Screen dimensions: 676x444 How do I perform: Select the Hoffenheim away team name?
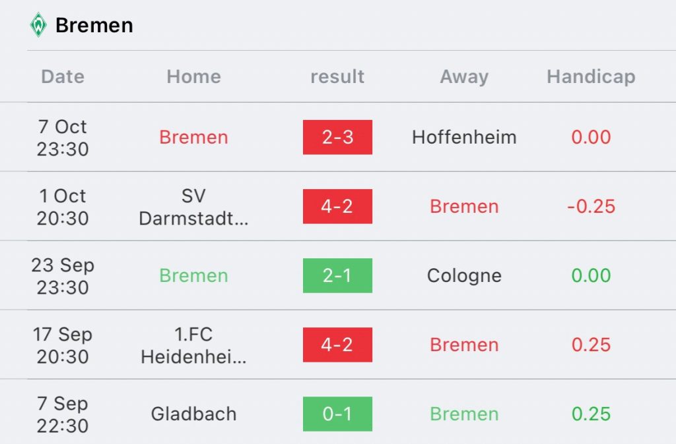click(464, 137)
